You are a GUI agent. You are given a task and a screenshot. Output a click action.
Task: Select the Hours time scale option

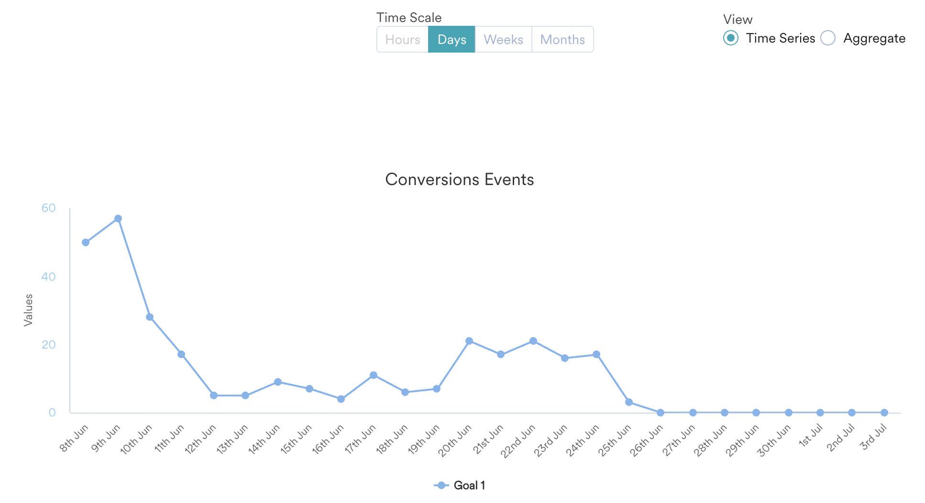click(402, 39)
